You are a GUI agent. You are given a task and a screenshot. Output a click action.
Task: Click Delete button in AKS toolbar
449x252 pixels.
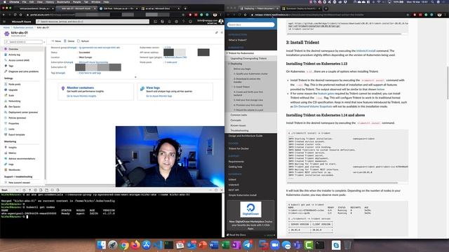click(x=69, y=41)
